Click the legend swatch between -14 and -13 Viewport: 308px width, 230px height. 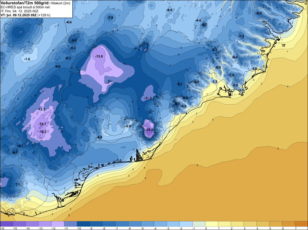[x=32, y=224]
